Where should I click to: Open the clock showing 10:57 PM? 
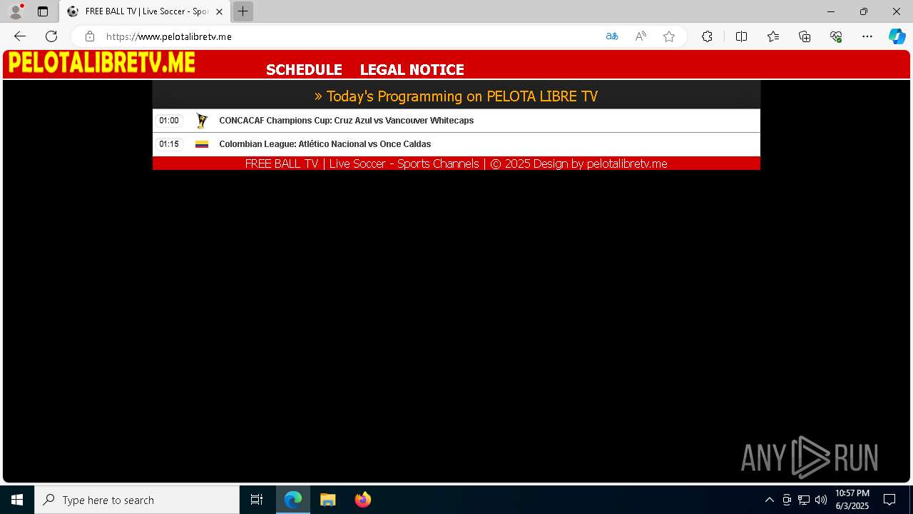click(x=852, y=500)
